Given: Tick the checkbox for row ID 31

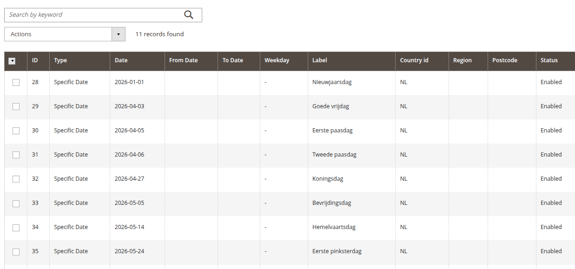Looking at the screenshot, I should coord(16,155).
